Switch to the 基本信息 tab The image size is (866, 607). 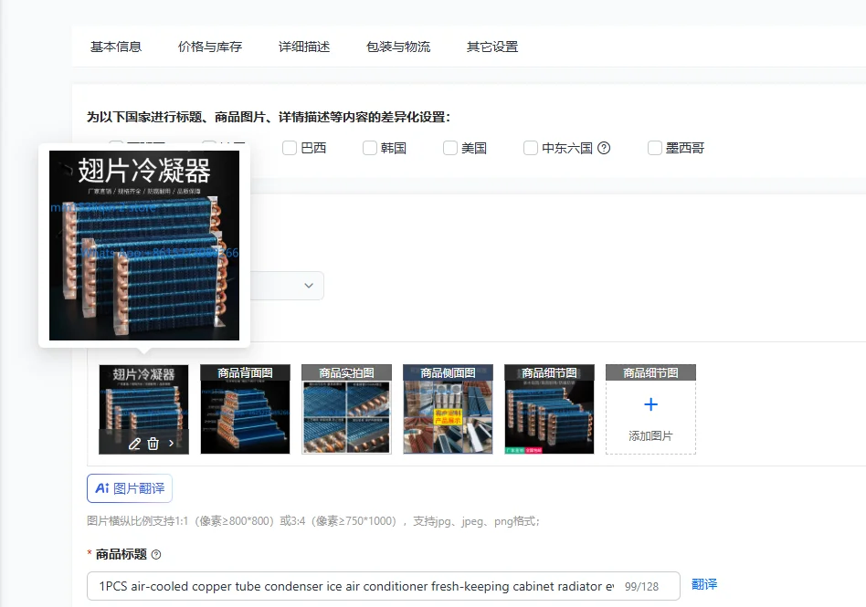(116, 47)
